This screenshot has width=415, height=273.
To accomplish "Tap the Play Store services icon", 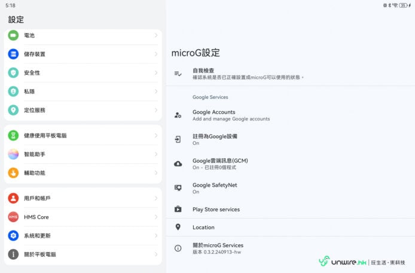I will tap(178, 210).
